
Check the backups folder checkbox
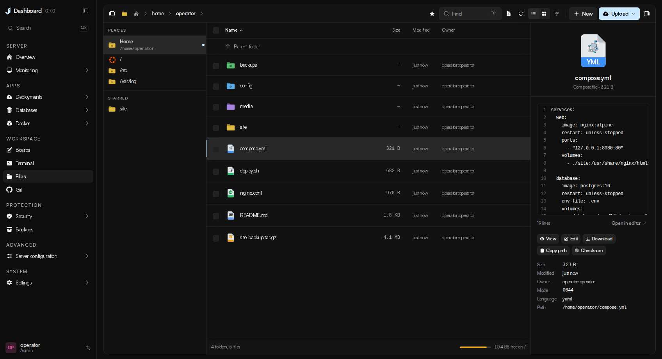[216, 66]
